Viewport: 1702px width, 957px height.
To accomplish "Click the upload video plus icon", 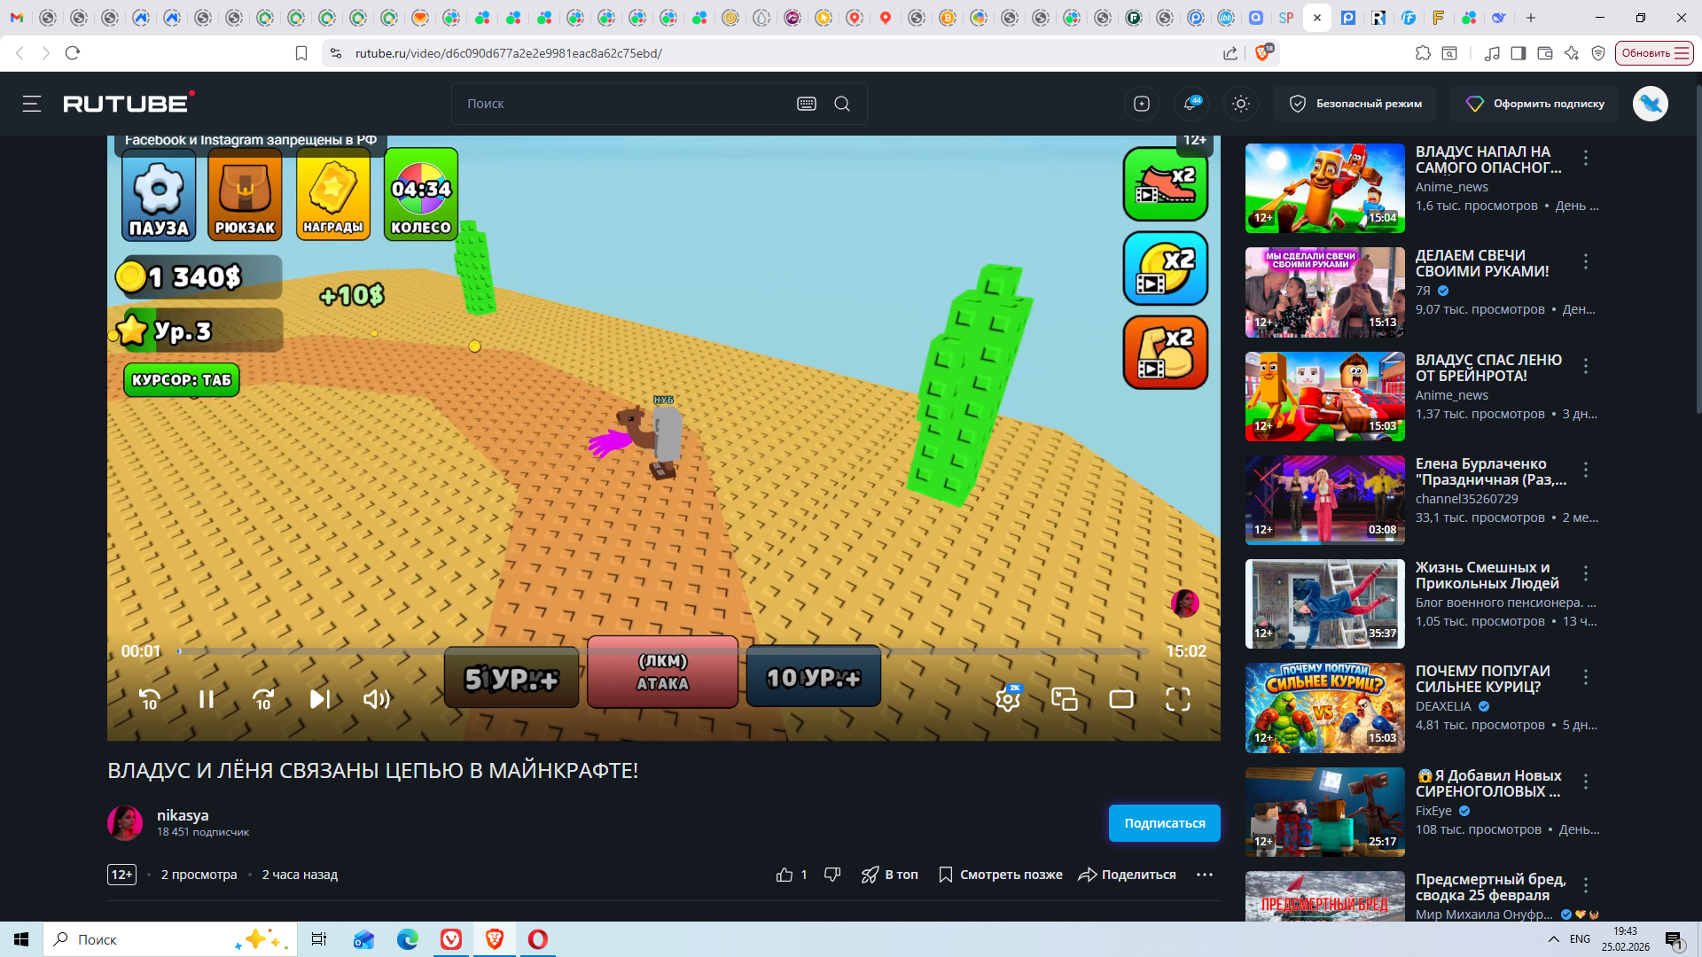I will click(x=1142, y=104).
